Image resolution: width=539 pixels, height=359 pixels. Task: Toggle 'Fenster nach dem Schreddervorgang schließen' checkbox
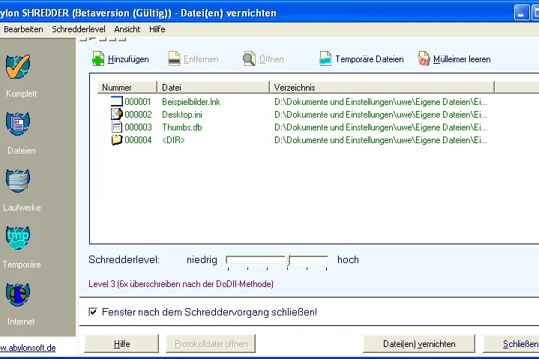tap(93, 312)
